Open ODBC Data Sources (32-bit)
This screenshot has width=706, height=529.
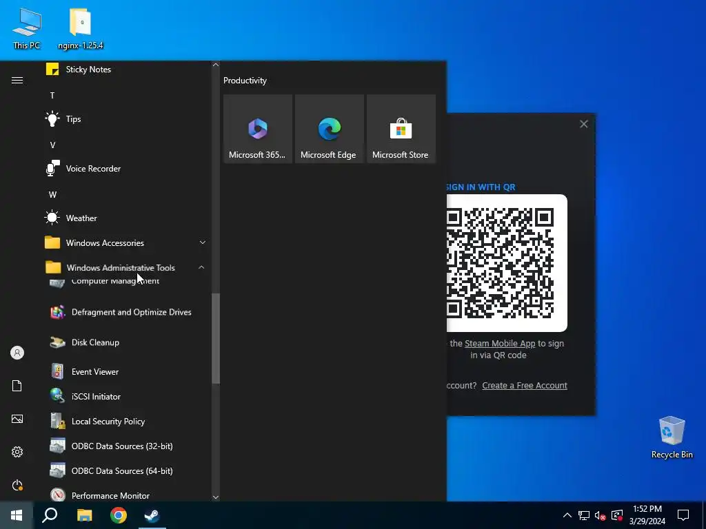pos(125,446)
